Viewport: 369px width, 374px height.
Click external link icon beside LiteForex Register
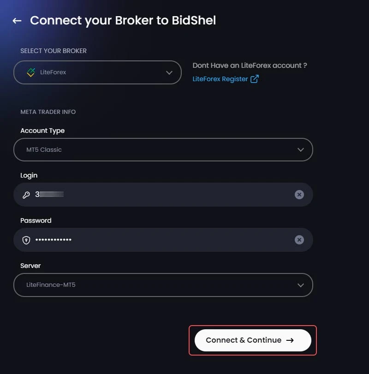point(254,79)
